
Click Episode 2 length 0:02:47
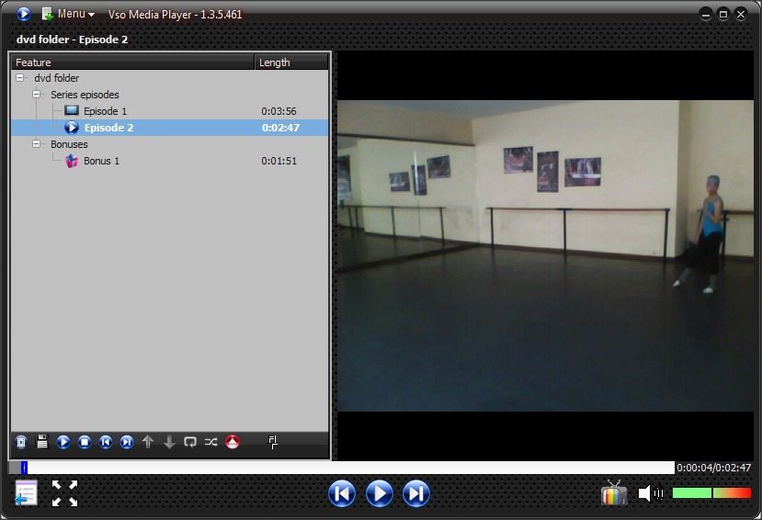pos(281,128)
